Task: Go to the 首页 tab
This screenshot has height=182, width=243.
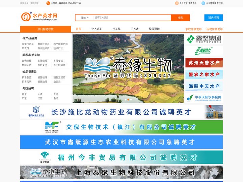Action: (x=79, y=29)
